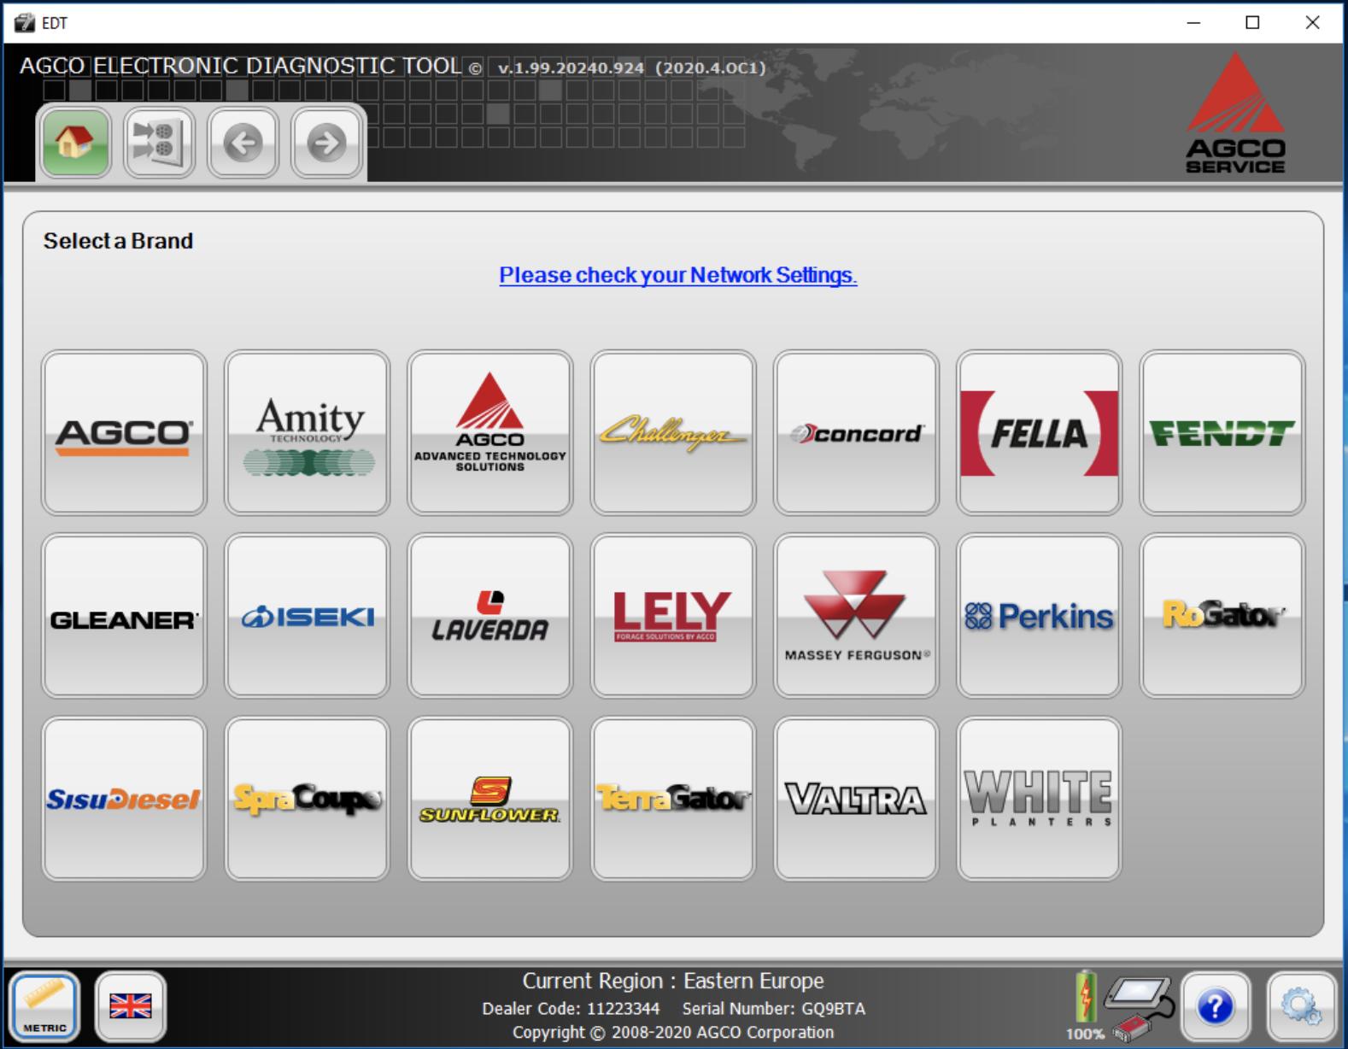
Task: Click the AGCO Service logo
Action: [1235, 114]
